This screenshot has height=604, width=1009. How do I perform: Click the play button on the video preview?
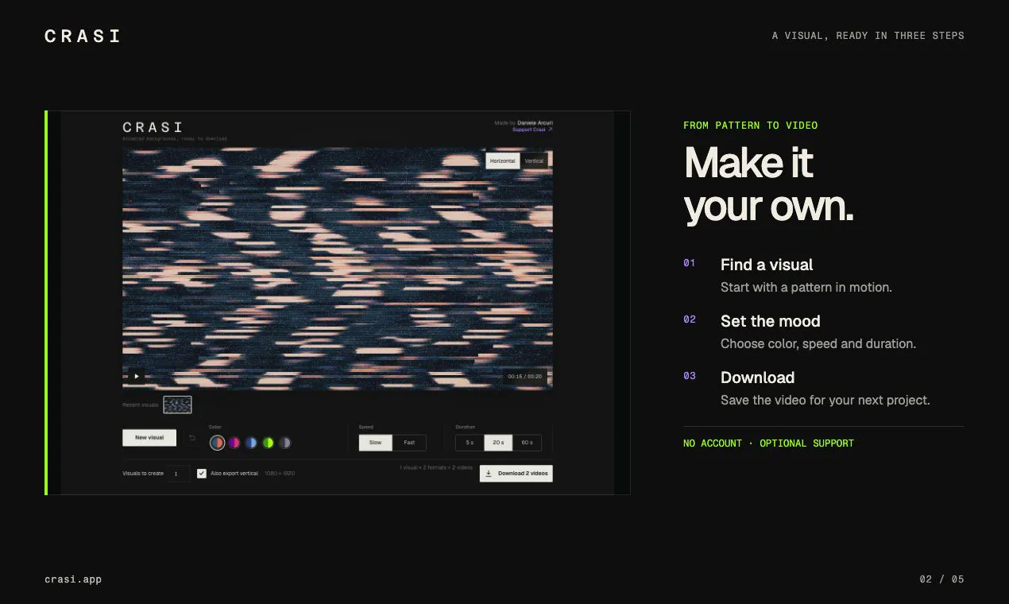pyautogui.click(x=136, y=376)
